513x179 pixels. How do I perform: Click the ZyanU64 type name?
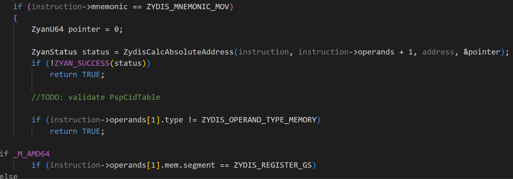coord(47,29)
